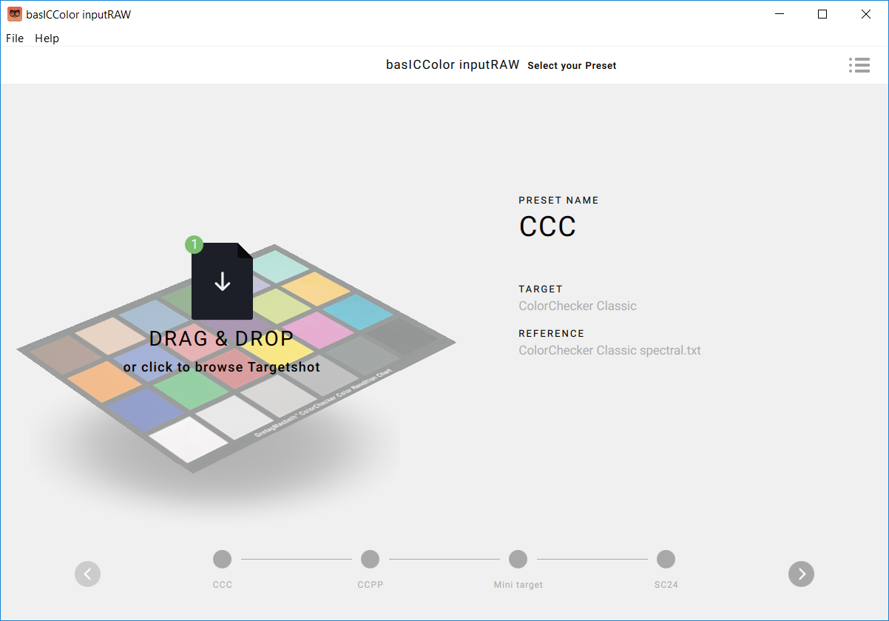Close the inputRAW window
The image size is (889, 621).
[x=866, y=14]
